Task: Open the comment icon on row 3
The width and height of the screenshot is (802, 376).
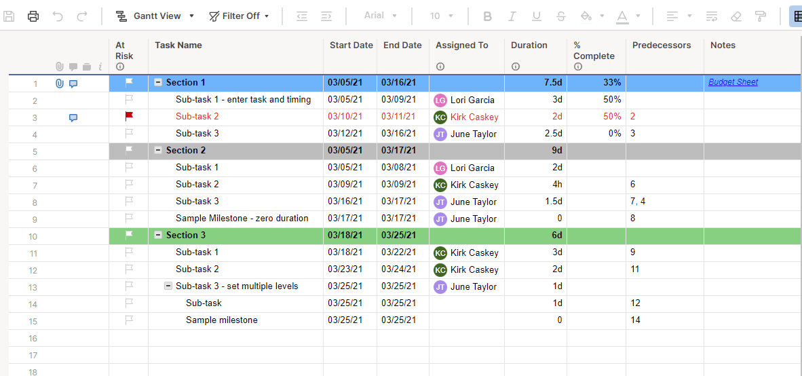Action: (x=73, y=117)
